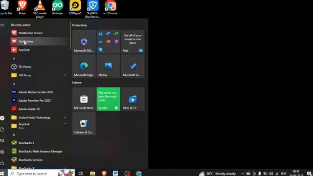
Task: Click the ENG language indicator
Action: (284, 174)
